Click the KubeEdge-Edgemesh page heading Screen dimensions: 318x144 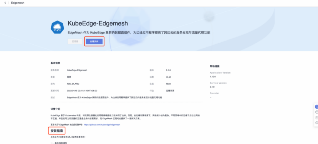97,23
